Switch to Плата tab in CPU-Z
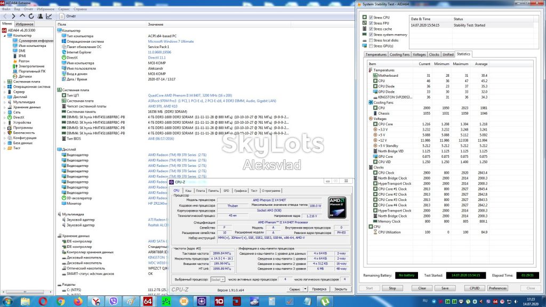Screen dimensions: 546x307 pyautogui.click(x=200, y=191)
